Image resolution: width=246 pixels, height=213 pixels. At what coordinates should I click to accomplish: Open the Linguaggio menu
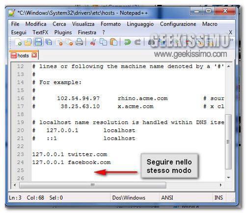pos(140,24)
